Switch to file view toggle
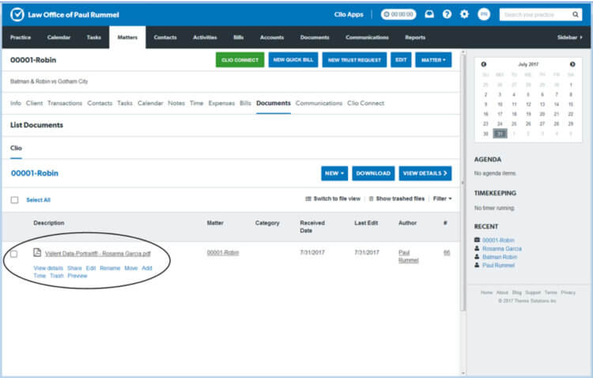 point(333,198)
